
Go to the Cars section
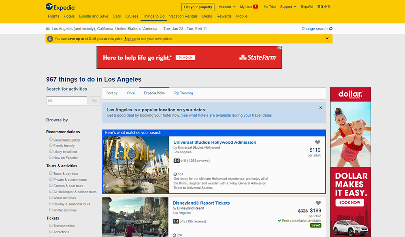117,16
